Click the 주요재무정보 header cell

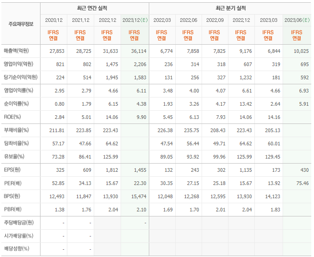[x=21, y=24]
